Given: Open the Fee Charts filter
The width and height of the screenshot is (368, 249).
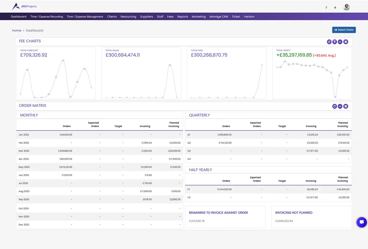Looking at the screenshot, I should click(335, 42).
